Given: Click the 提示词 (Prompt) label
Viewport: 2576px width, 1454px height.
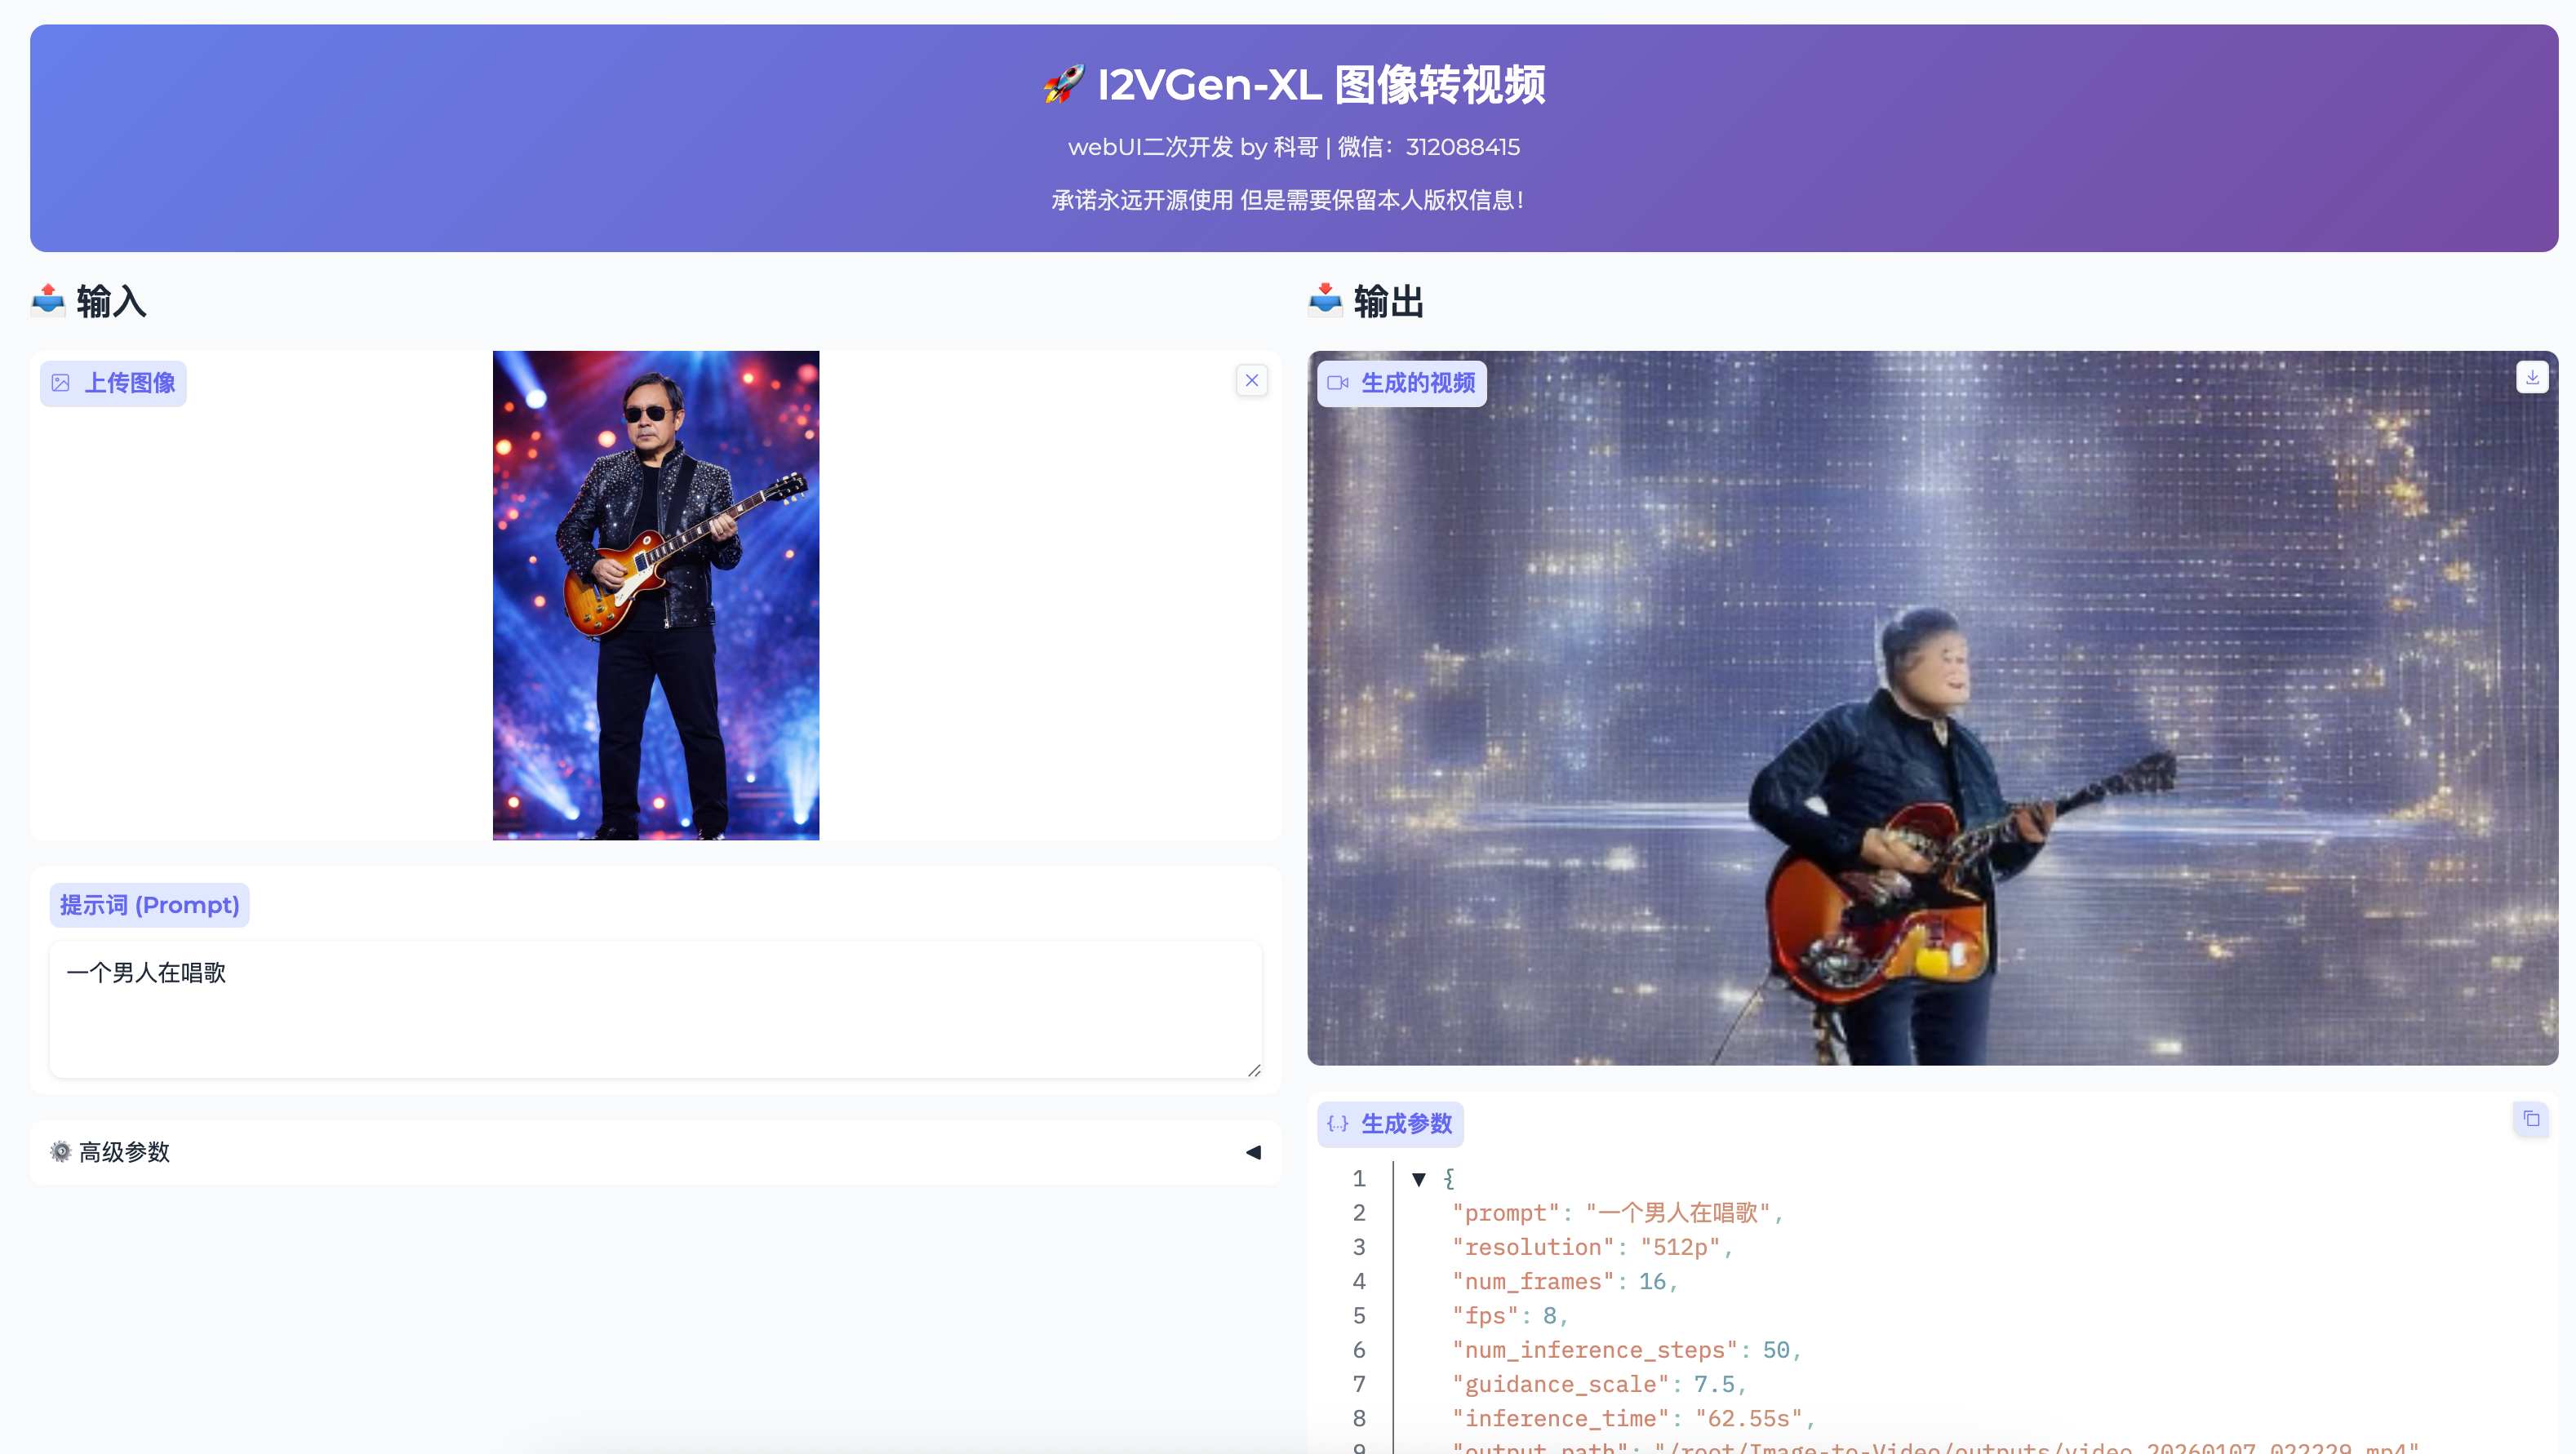Looking at the screenshot, I should 150,906.
